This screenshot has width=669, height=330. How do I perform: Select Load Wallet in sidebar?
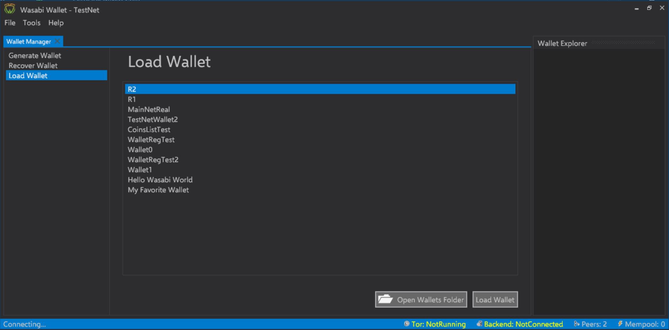tap(56, 75)
